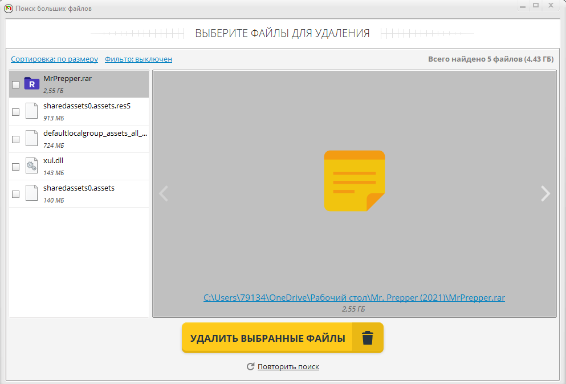566x384 pixels.
Task: Click the Всего найдено 5 файлов summary text
Action: [491, 59]
